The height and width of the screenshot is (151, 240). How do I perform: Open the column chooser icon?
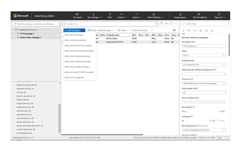[174, 30]
